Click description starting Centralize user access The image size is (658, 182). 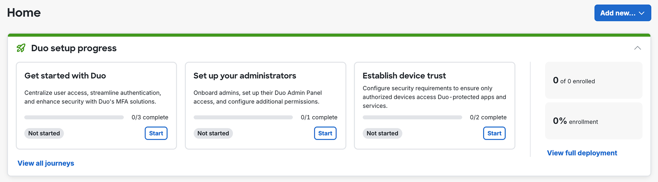coord(93,97)
